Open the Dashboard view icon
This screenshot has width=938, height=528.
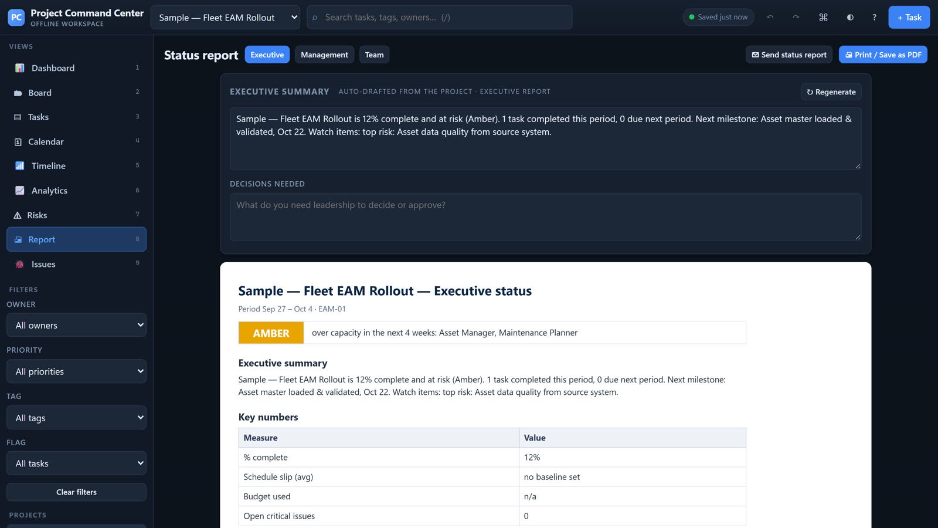(19, 68)
